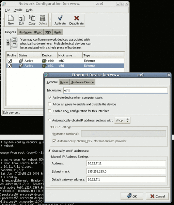Click Cancel in Ethernet Device dialog
174x205 pixels.
coord(157,196)
